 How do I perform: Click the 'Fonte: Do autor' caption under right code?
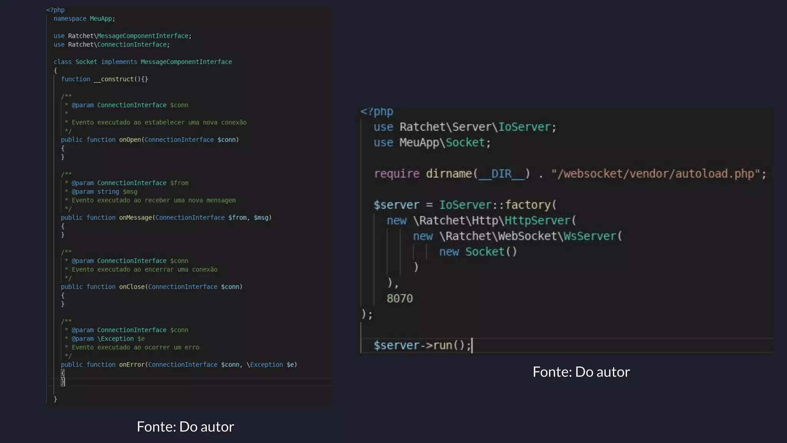(581, 372)
